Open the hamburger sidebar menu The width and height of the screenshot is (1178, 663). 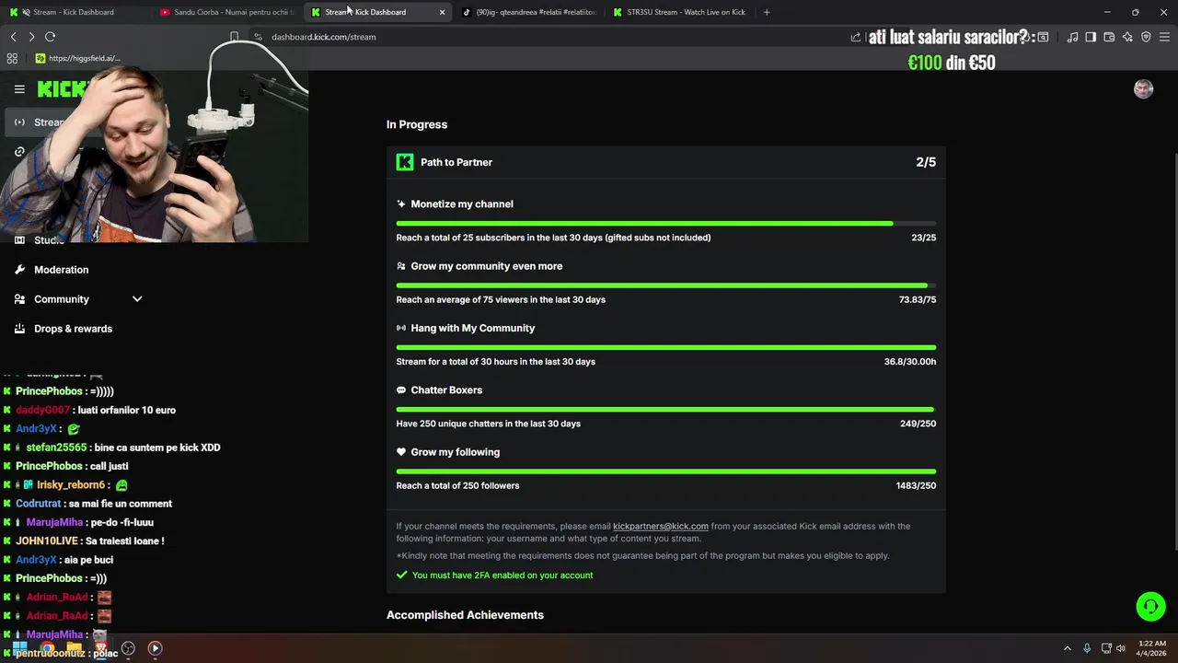coord(19,89)
